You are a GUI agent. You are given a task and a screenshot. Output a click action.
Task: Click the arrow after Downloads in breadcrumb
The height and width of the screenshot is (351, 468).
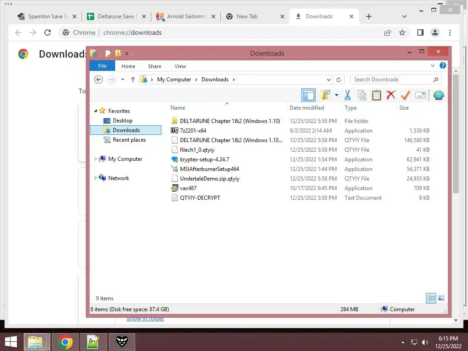tap(234, 80)
